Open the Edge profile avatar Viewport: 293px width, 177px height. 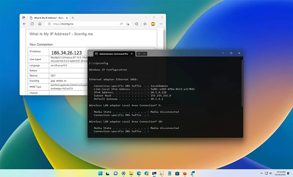(153, 24)
